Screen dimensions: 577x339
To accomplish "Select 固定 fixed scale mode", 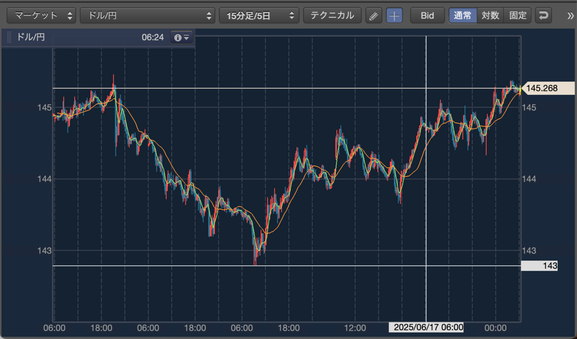I will [518, 15].
